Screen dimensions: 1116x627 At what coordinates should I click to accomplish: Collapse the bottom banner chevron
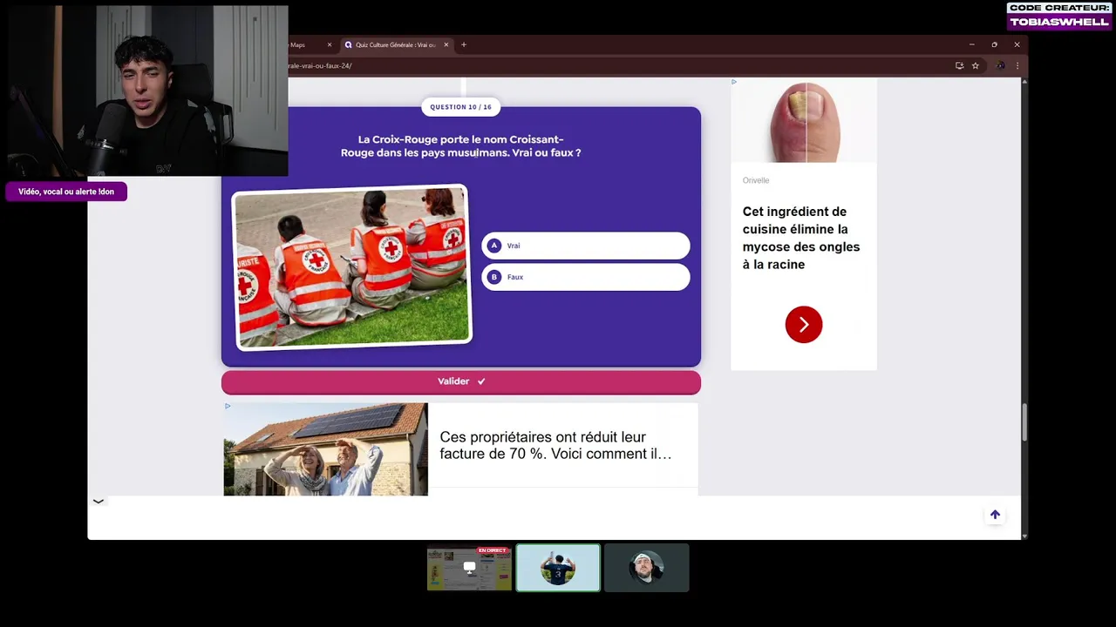(99, 501)
